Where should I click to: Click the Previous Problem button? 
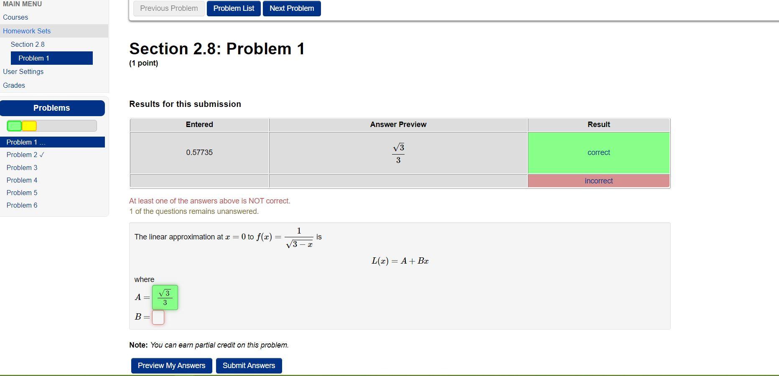[168, 8]
